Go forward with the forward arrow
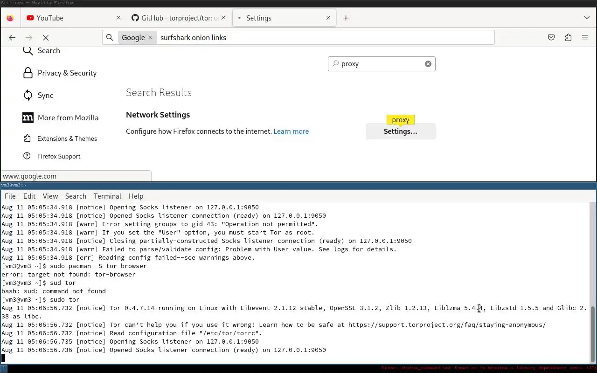Viewport: 597px width, 373px height. (x=29, y=38)
